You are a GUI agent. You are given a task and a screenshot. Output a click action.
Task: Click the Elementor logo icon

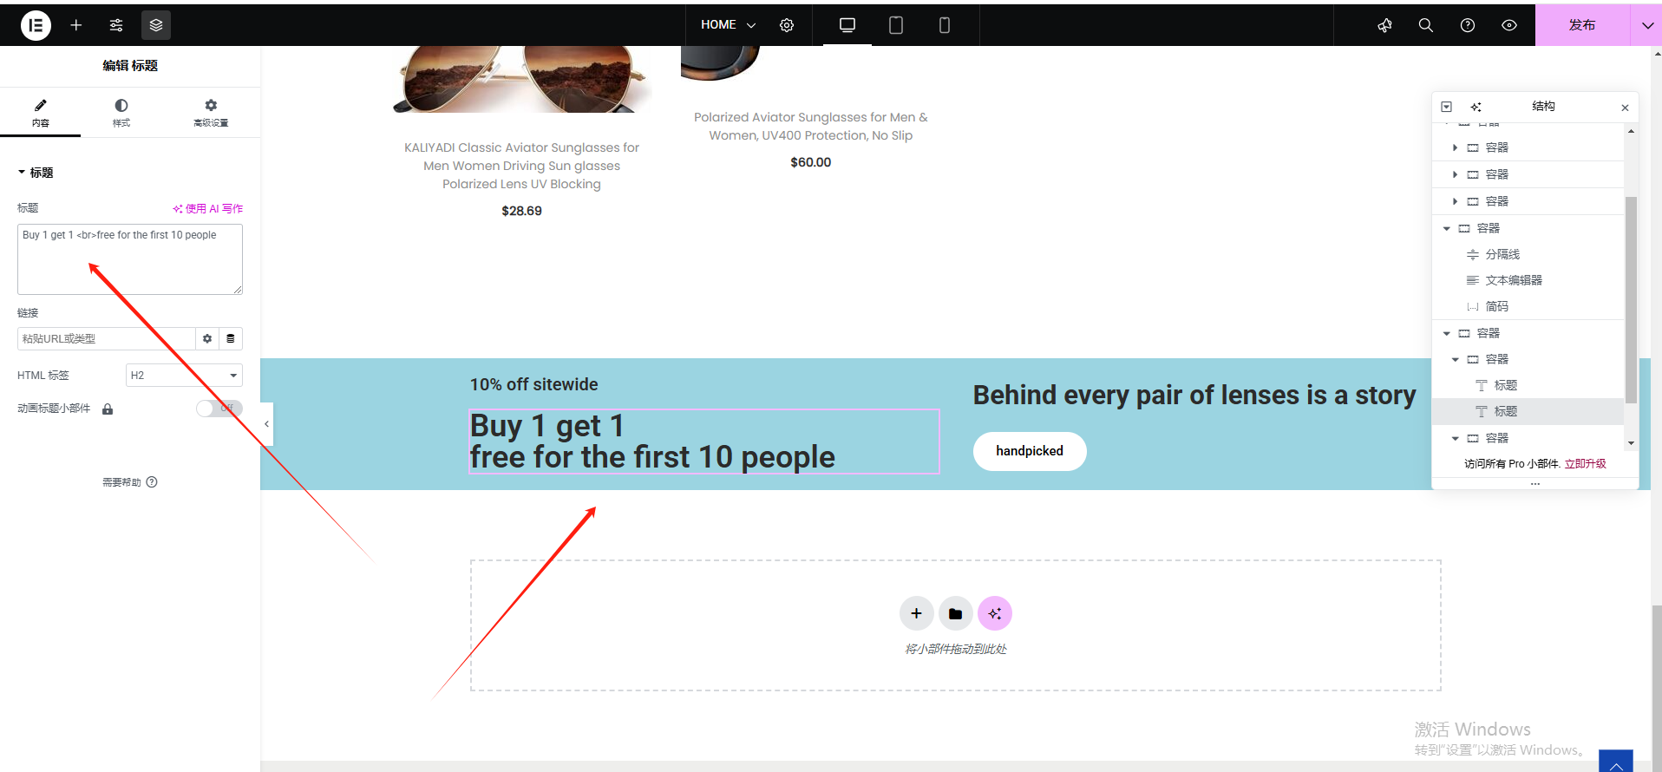click(36, 25)
